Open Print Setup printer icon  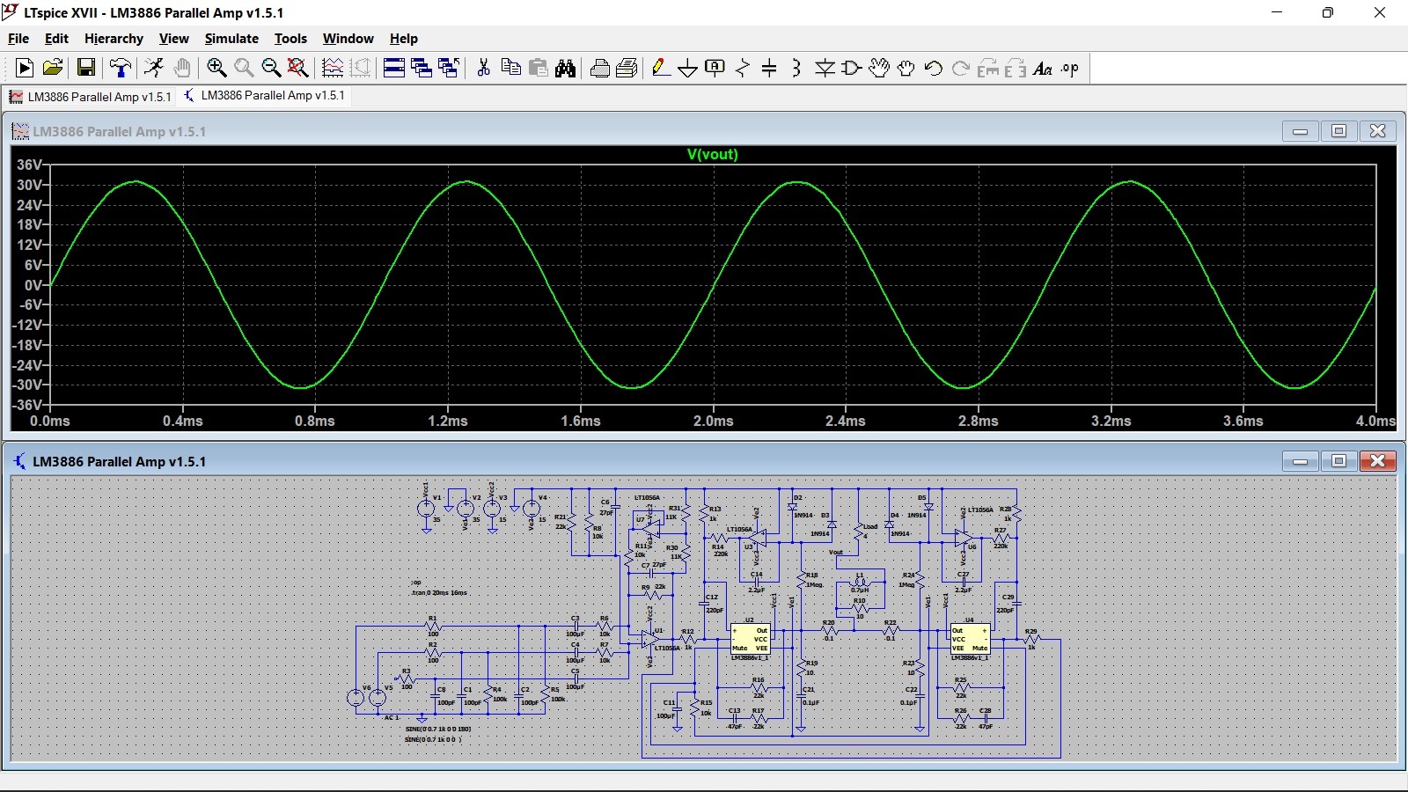(x=600, y=68)
